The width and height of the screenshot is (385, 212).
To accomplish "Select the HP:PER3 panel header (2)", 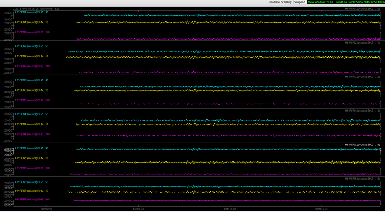I will coord(362,76).
